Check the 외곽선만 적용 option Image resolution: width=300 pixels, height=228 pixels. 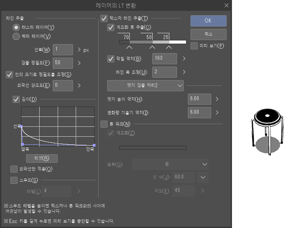pyautogui.click(x=14, y=169)
